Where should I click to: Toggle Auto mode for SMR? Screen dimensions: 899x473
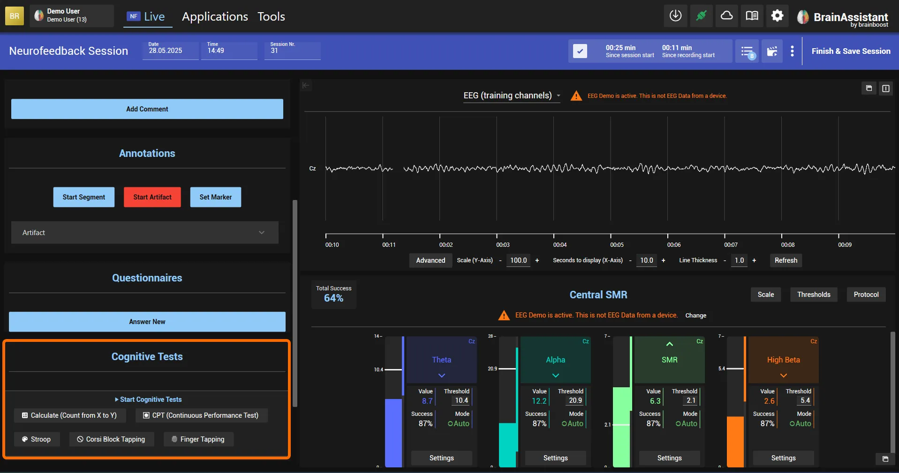click(x=686, y=423)
